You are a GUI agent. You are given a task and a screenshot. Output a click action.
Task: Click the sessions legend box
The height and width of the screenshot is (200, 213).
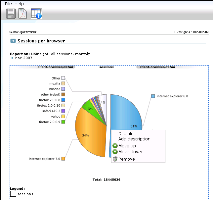(13, 194)
